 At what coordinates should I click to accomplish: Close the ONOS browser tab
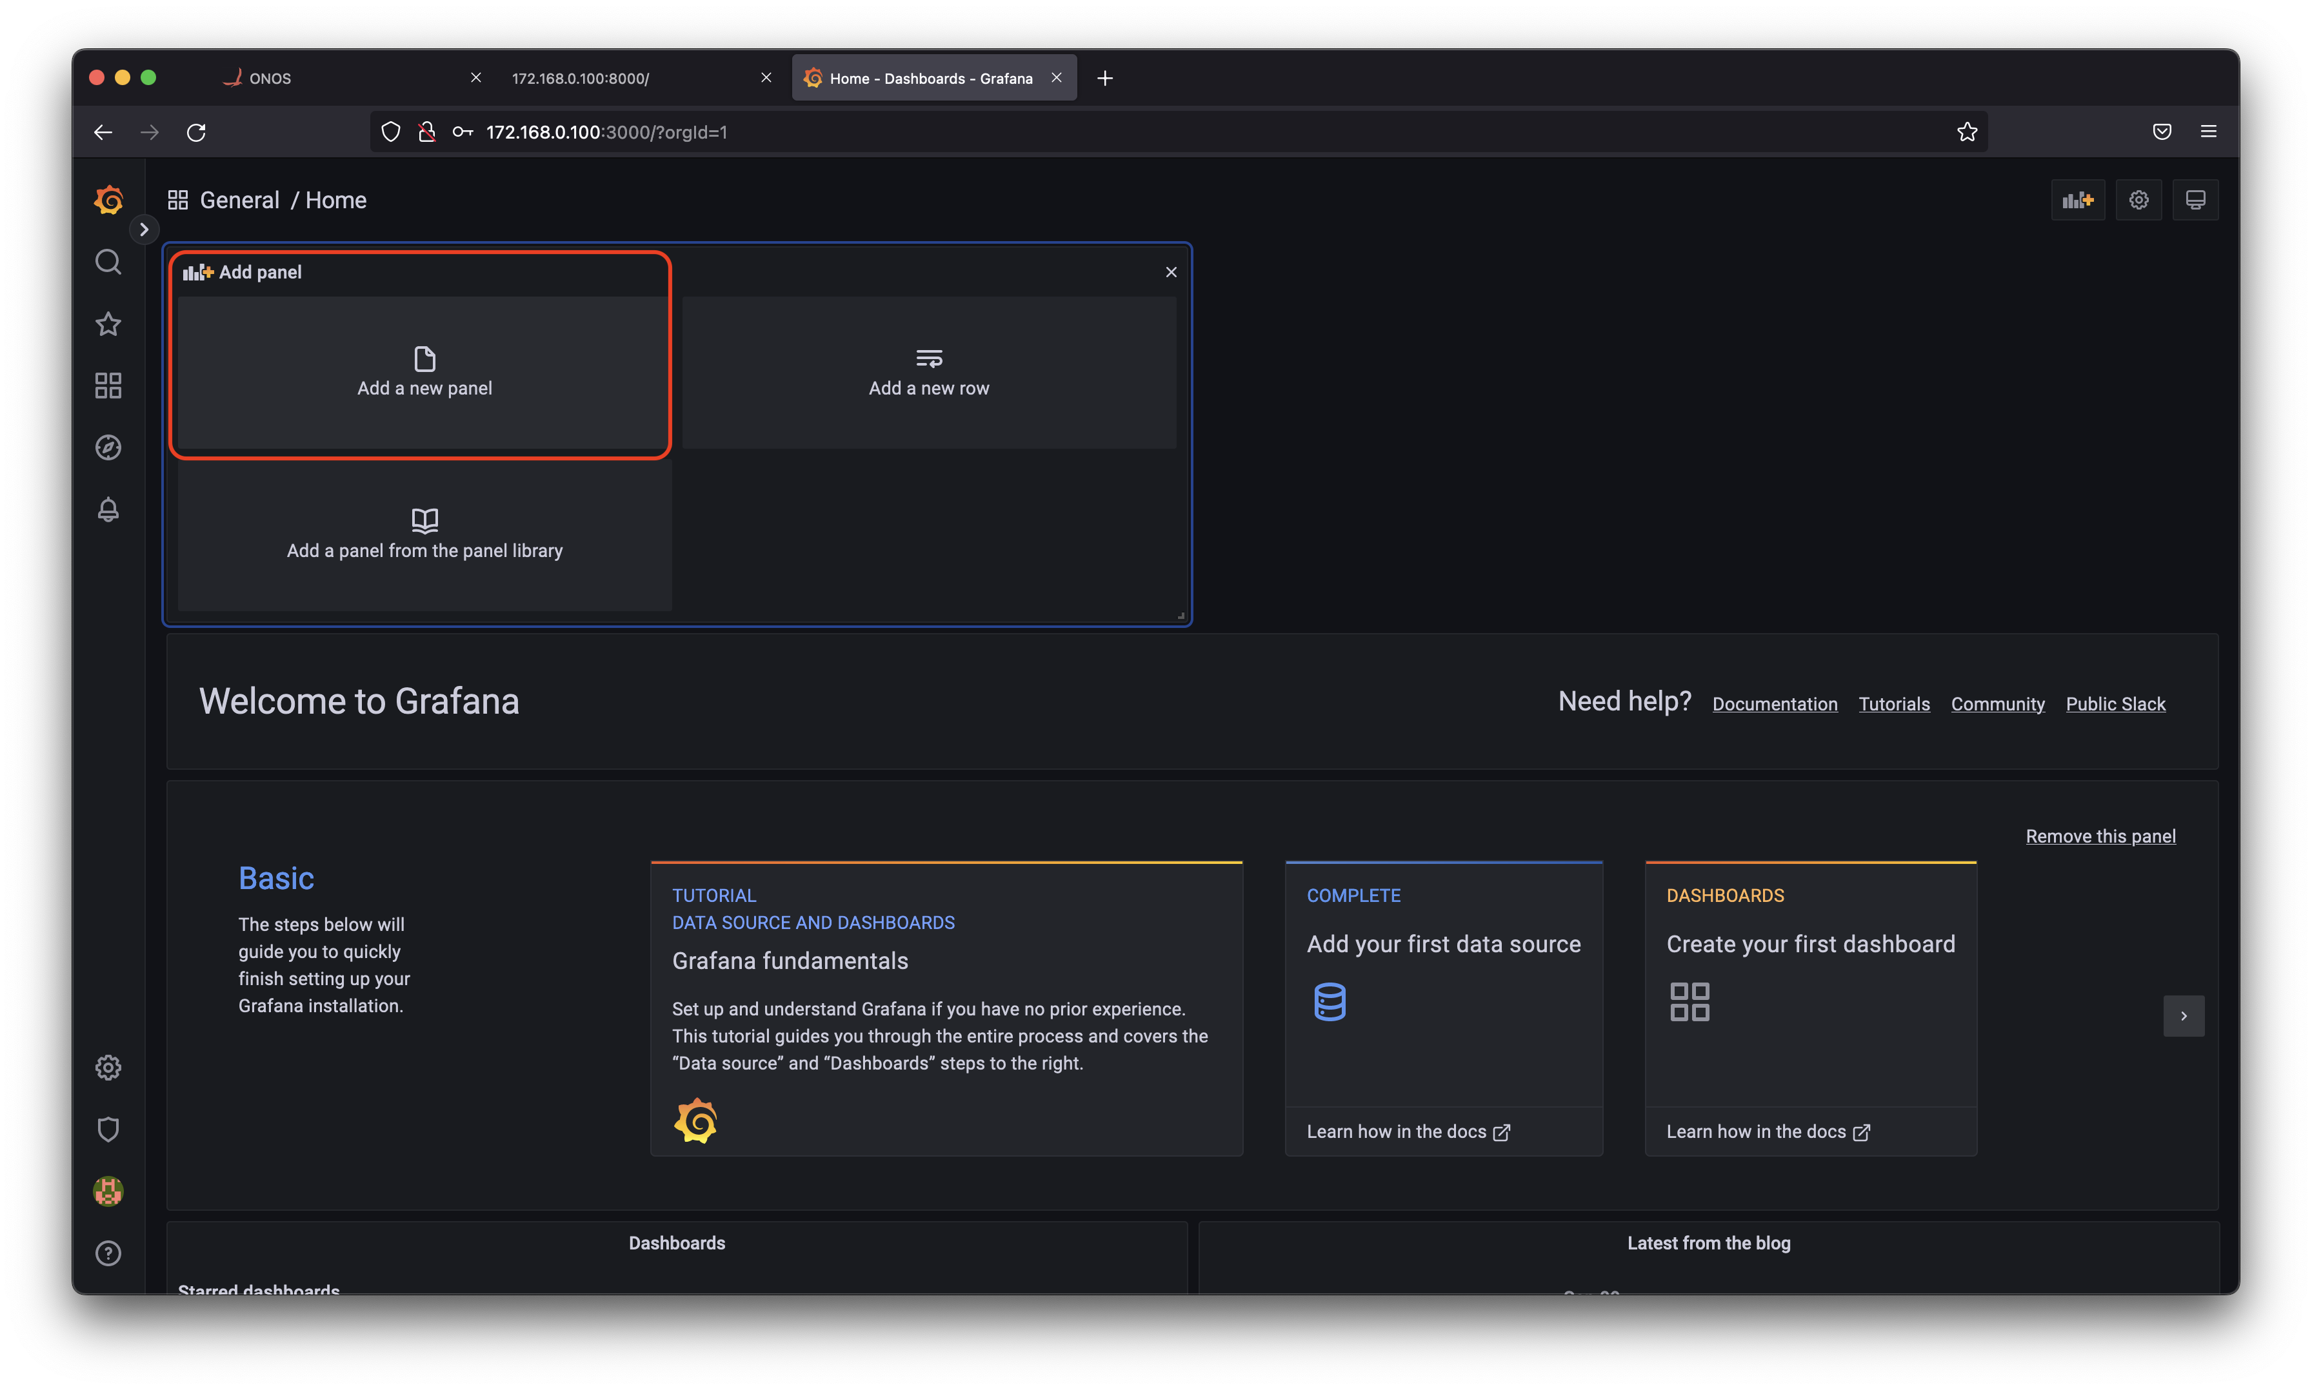pos(476,78)
